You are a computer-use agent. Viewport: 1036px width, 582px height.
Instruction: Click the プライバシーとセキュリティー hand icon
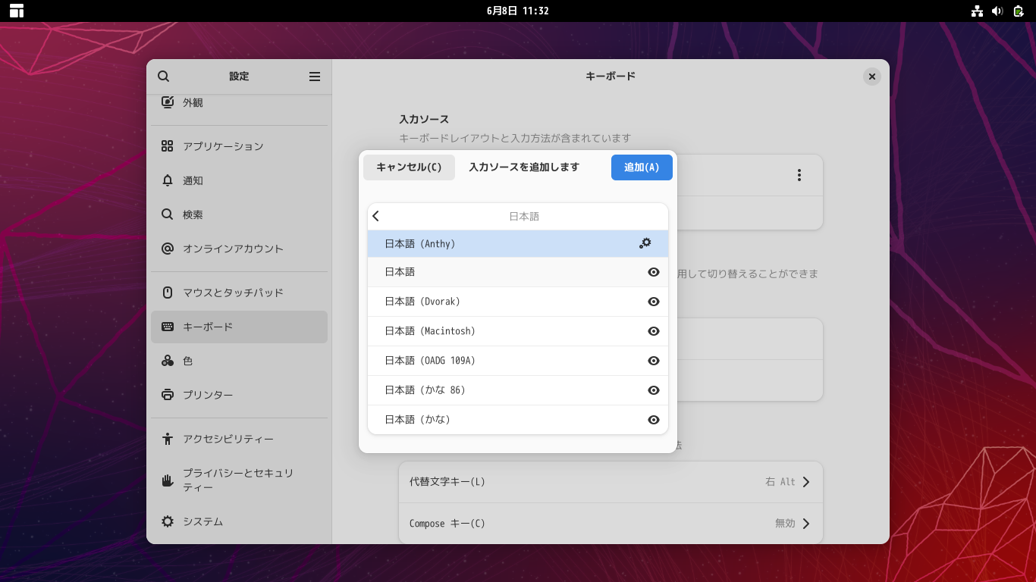point(168,480)
